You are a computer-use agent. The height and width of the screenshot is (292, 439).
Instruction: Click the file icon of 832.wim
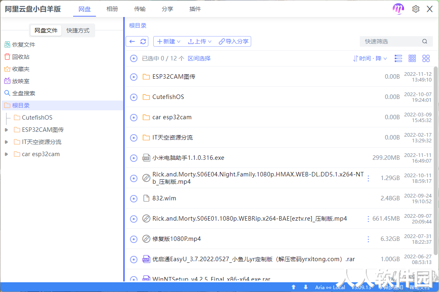click(146, 198)
